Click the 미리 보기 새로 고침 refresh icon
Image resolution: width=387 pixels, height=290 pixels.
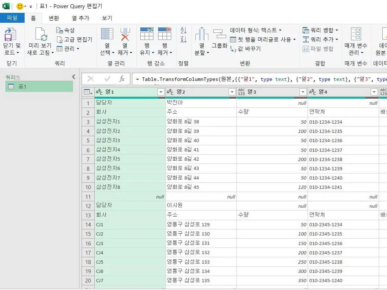(41, 34)
